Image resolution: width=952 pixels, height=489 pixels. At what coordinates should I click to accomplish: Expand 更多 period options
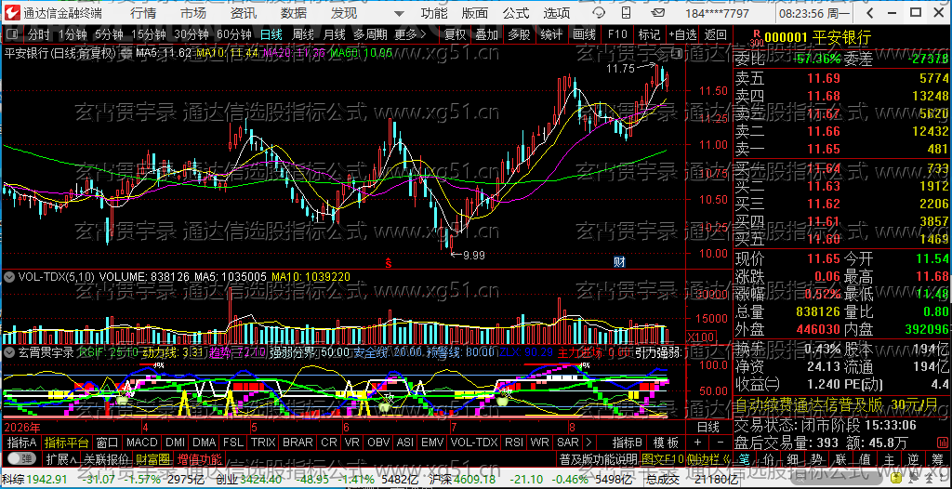410,34
